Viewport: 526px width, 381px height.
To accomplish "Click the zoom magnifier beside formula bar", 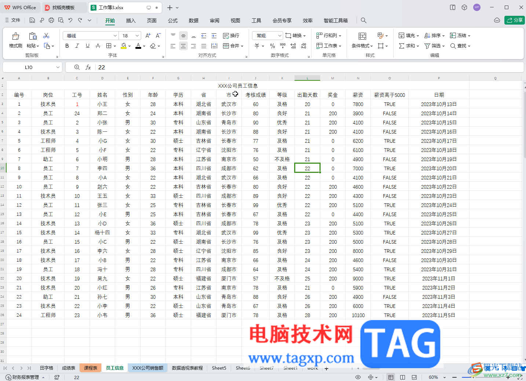I will pos(77,67).
